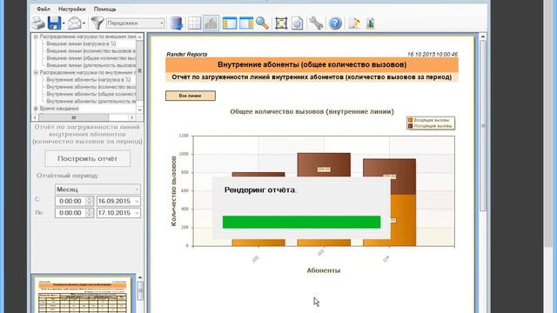Viewport: 557px width, 313px height.
Task: Select Внешние линии (нагрузка в %) tree item
Action: (81, 43)
